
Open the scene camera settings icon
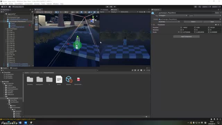(x=98, y=12)
